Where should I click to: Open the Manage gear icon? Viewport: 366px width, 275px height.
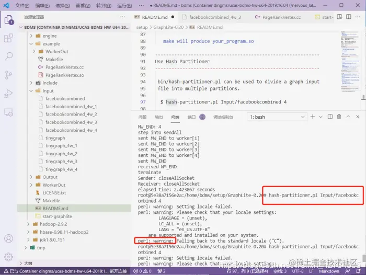point(9,257)
